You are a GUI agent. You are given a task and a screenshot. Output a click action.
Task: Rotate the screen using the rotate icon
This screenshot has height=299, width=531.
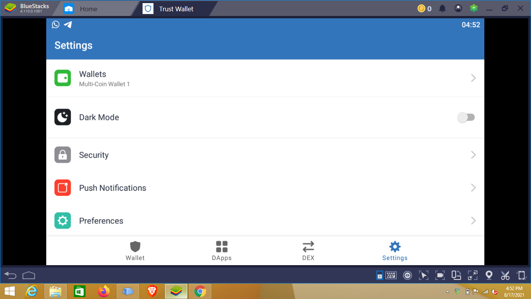(456, 275)
